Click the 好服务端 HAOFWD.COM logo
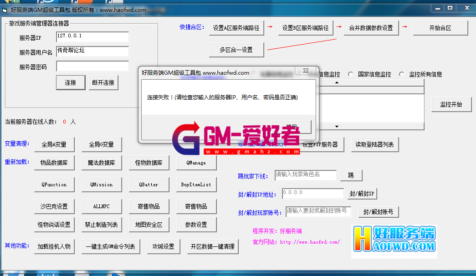Screen dimensions: 476x276 [394, 241]
